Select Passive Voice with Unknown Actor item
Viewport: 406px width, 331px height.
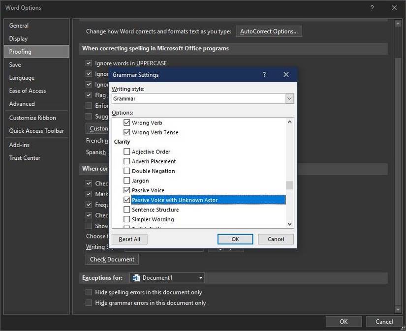pyautogui.click(x=175, y=200)
